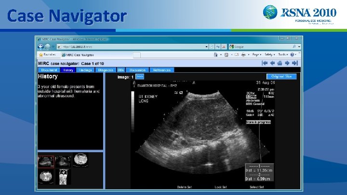Select the second ultrasound thumbnail
Image resolution: width=347 pixels, height=195 pixels.
tap(63, 161)
